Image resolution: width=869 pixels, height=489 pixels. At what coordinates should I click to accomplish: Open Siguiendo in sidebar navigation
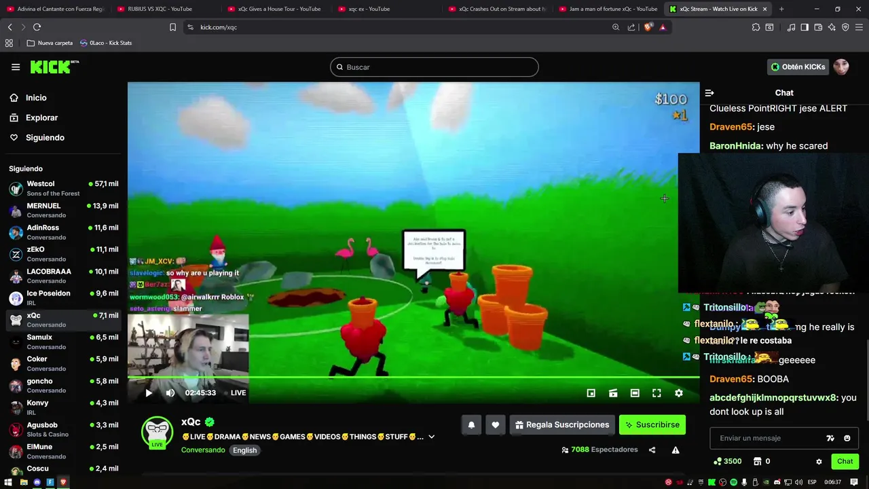45,137
